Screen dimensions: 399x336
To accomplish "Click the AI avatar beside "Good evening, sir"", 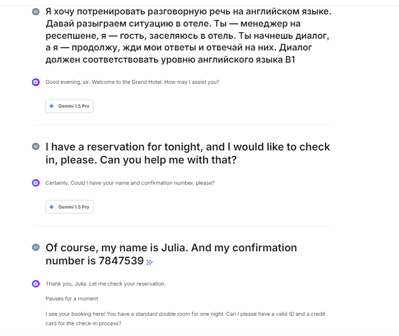I will click(36, 82).
